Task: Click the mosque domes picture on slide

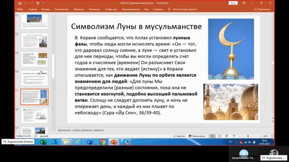Action: [x=231, y=102]
